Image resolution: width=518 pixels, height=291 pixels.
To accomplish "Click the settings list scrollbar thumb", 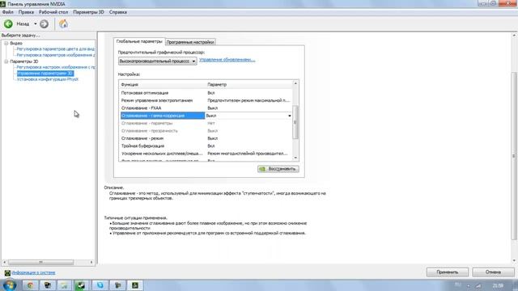I will (295, 122).
